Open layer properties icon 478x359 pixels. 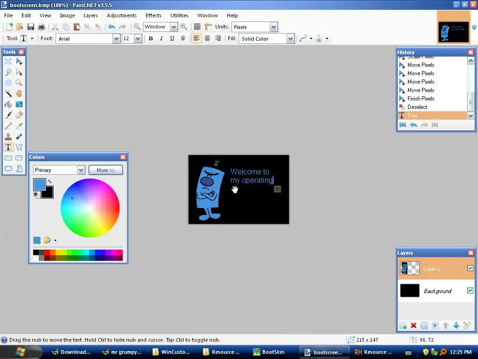point(467,325)
